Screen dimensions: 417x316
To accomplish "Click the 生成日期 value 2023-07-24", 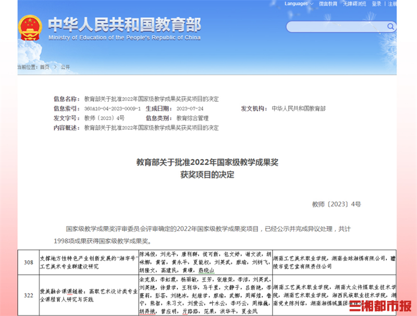I will [190, 108].
